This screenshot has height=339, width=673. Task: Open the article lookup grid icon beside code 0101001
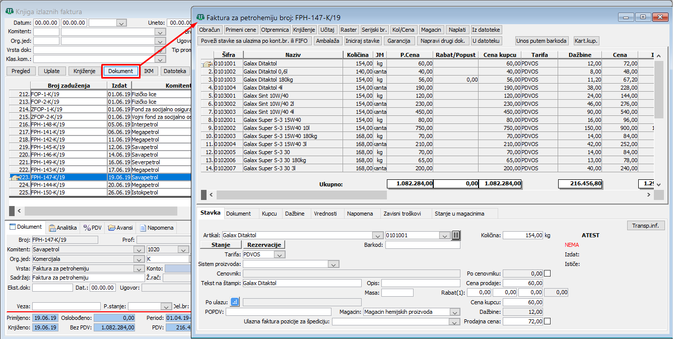(456, 235)
